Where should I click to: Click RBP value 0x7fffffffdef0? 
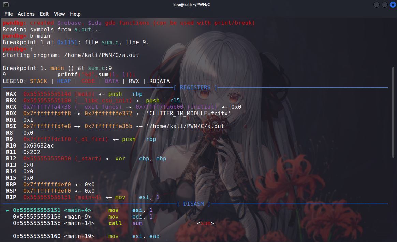click(47, 185)
